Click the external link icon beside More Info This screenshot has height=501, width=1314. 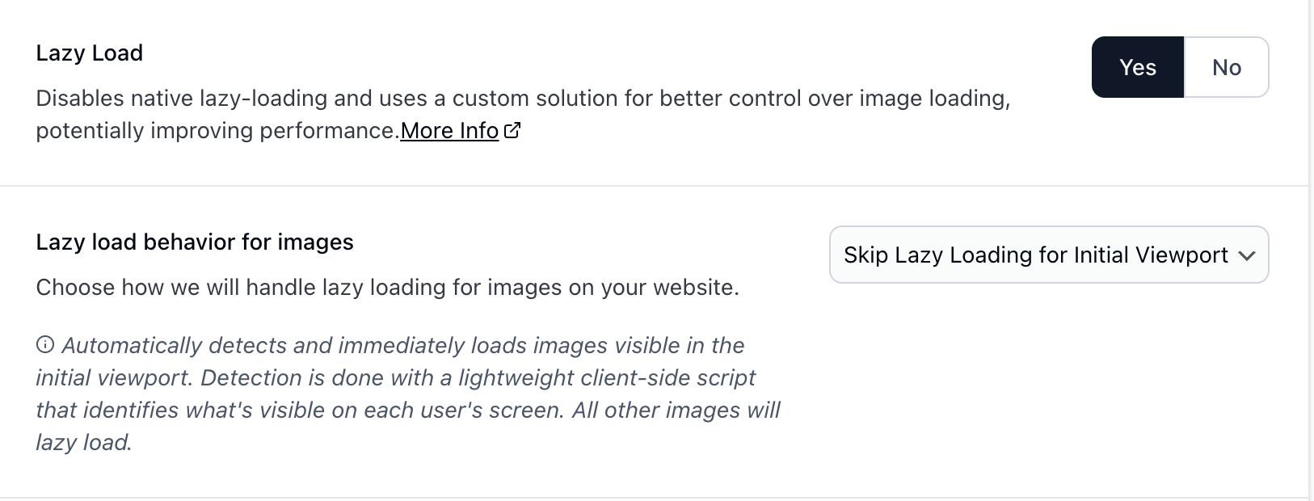(x=512, y=130)
